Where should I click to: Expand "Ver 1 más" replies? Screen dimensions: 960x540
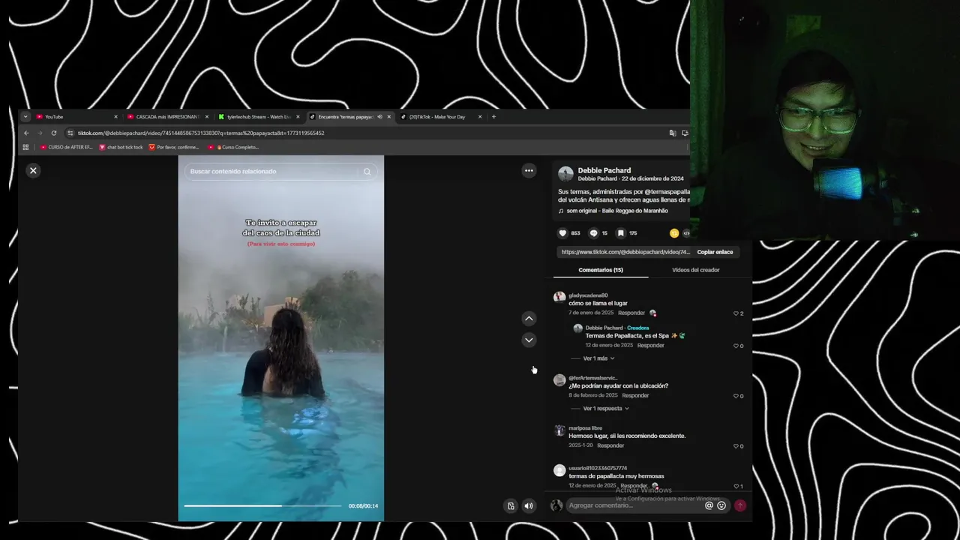598,358
